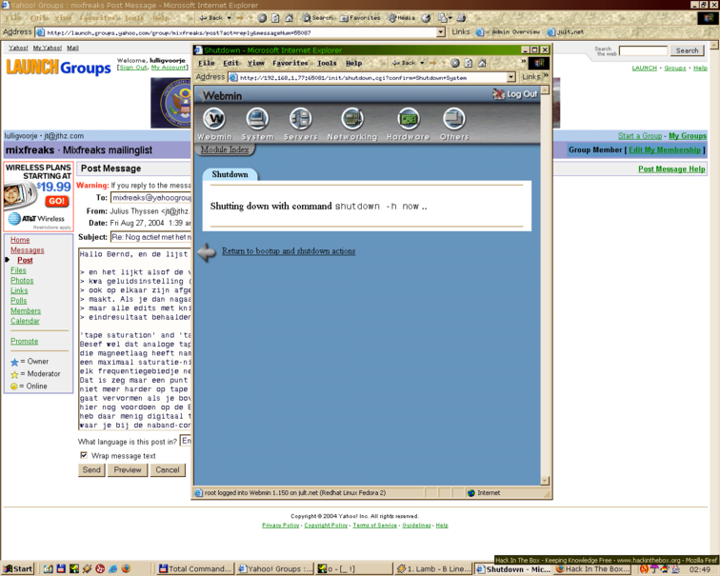Open the Networking category icon
Viewport: 720px width, 576px height.
pyautogui.click(x=352, y=119)
